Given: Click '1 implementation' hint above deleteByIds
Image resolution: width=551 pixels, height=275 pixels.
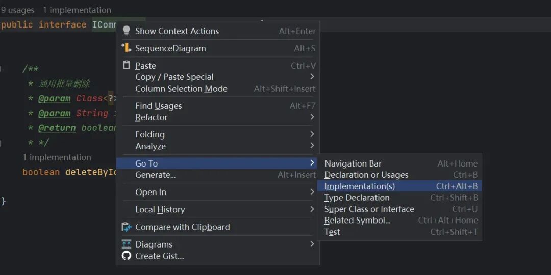Looking at the screenshot, I should 57,157.
